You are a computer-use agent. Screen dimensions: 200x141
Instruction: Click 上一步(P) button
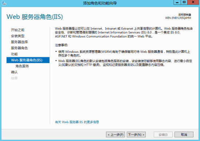pyautogui.click(x=115, y=134)
